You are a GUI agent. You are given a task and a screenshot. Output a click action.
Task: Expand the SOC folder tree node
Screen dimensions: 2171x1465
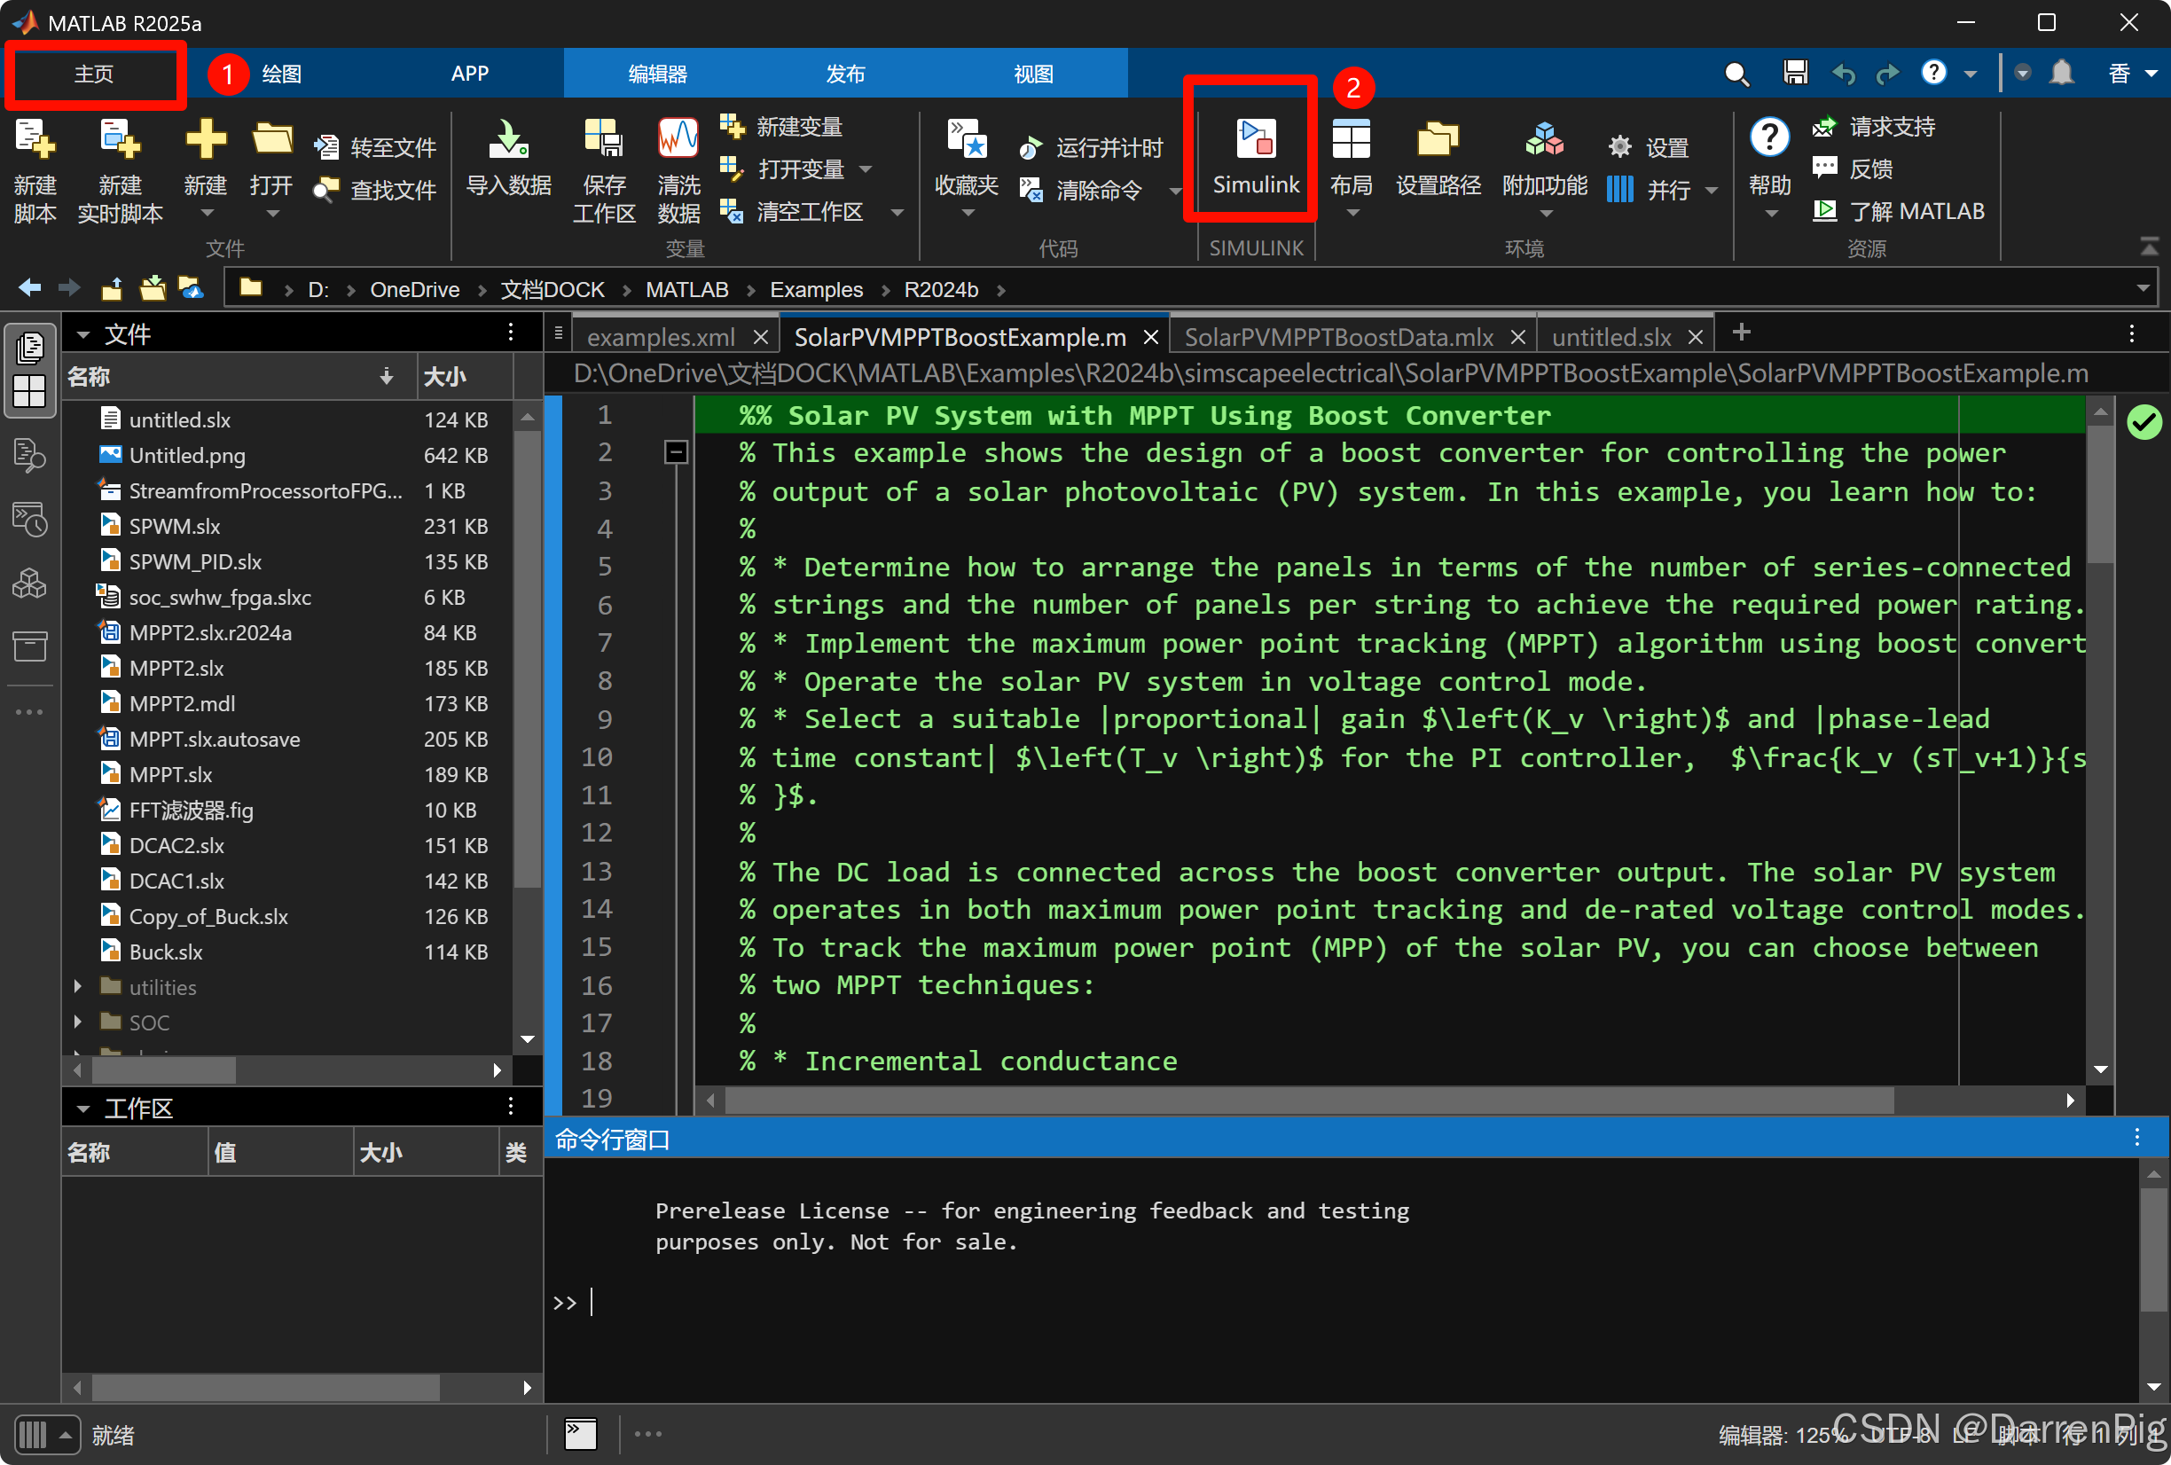(x=78, y=1022)
